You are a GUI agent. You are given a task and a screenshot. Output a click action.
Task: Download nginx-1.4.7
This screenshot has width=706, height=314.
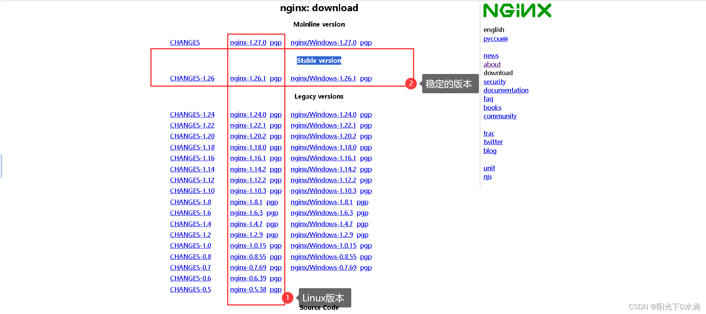pos(246,224)
